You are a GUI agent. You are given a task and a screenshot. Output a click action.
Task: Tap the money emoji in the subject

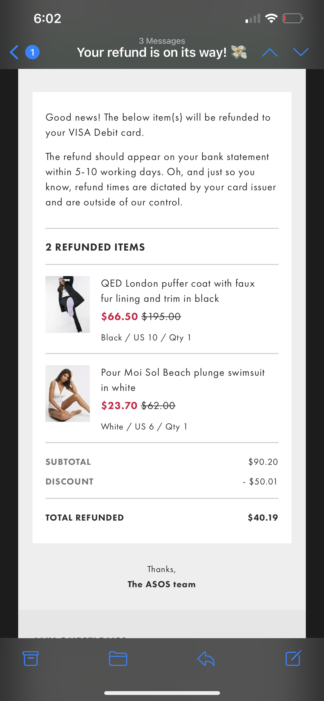[x=239, y=52]
